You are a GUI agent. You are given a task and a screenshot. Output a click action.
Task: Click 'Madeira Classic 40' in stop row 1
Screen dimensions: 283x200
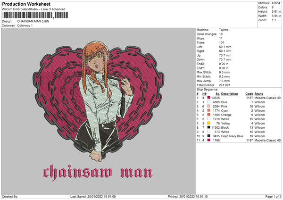tap(267, 98)
